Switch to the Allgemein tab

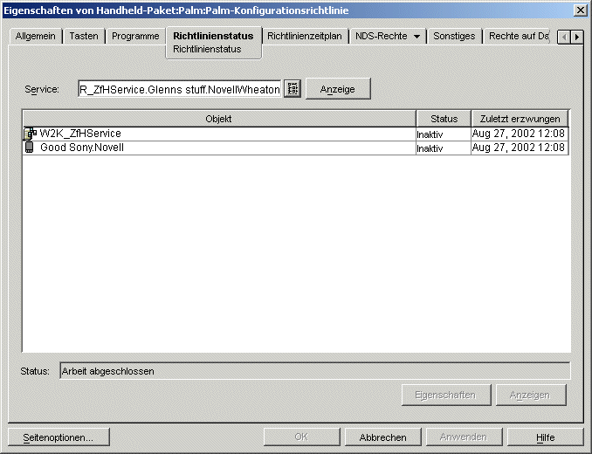pyautogui.click(x=36, y=36)
